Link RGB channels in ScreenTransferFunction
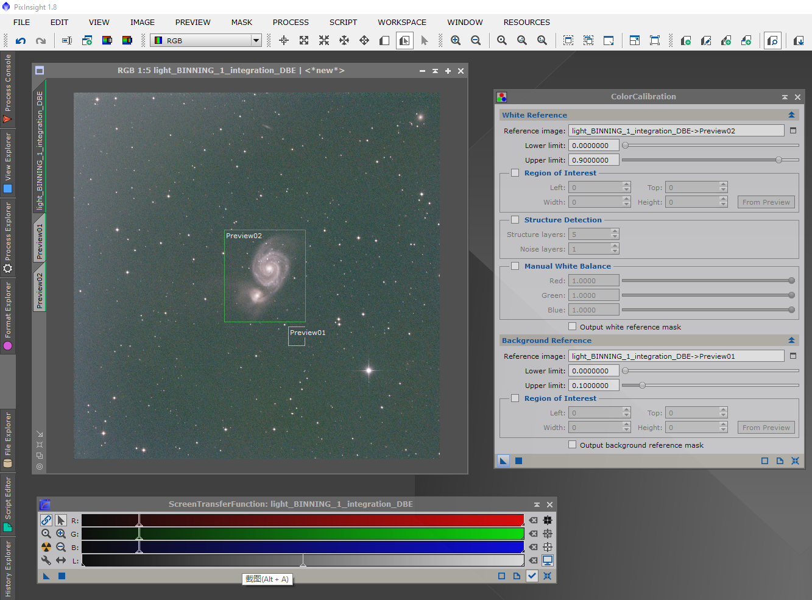The height and width of the screenshot is (600, 812). [46, 520]
